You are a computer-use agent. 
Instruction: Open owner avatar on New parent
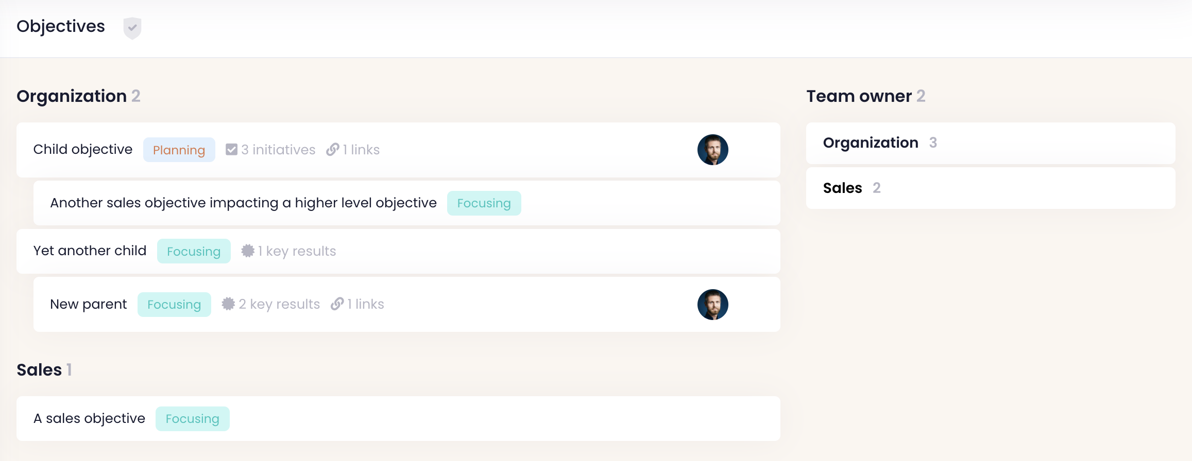712,305
